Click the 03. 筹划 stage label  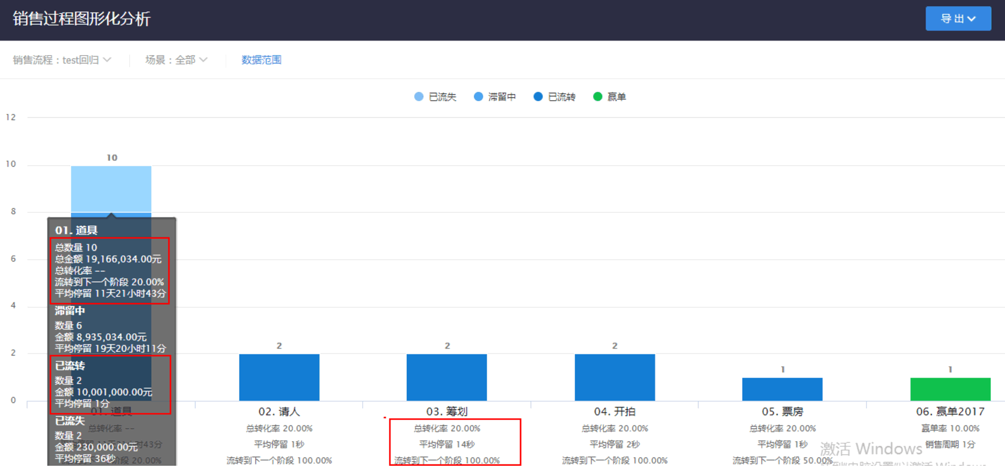point(447,412)
